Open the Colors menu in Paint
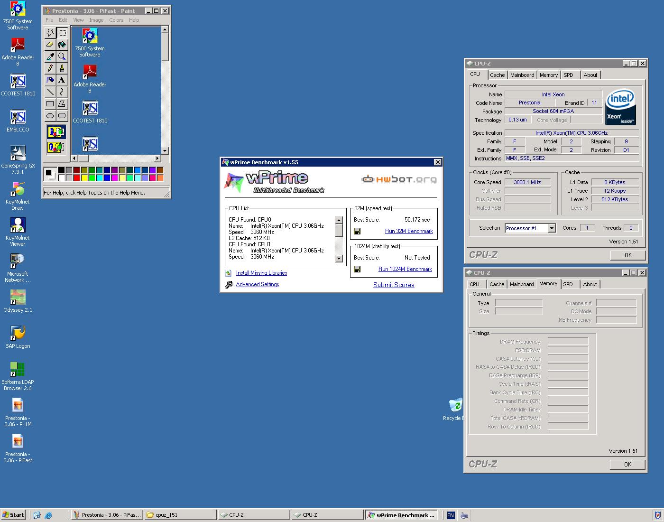The image size is (664, 522). pyautogui.click(x=116, y=20)
